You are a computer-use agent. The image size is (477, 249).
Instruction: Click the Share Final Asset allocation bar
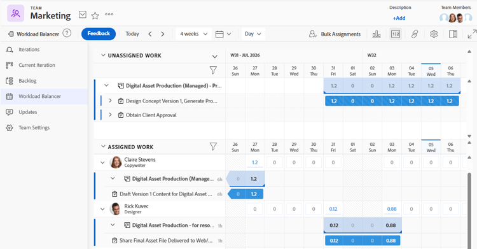click(x=363, y=241)
